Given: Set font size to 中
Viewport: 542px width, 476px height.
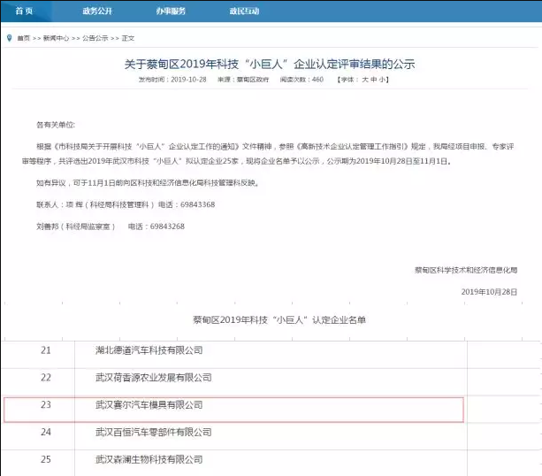Looking at the screenshot, I should coord(374,80).
